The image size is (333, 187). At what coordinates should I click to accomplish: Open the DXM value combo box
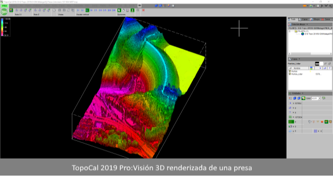click(x=316, y=98)
